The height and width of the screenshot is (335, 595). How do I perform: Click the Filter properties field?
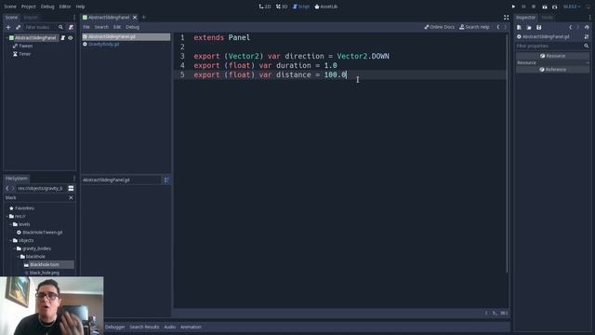click(x=549, y=46)
